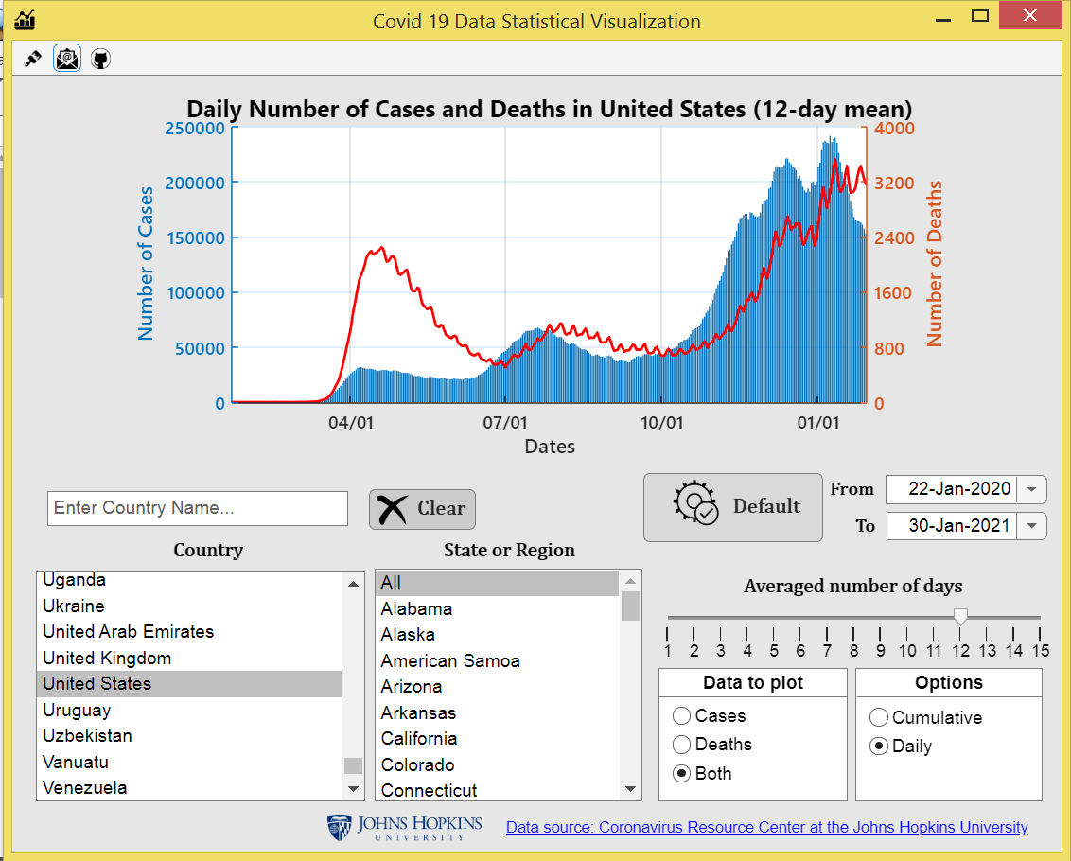The height and width of the screenshot is (861, 1071).
Task: Select the Cases radio button
Action: tap(681, 716)
